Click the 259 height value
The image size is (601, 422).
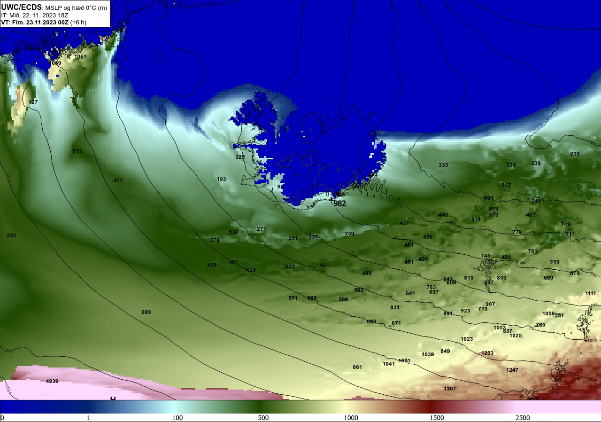tap(349, 234)
